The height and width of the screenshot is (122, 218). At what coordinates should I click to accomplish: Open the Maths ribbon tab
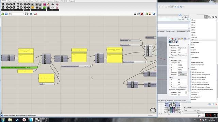point(10,1)
